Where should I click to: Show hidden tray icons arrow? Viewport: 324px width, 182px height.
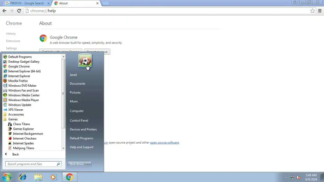click(286, 177)
